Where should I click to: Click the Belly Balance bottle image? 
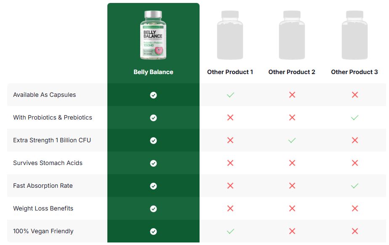[153, 35]
